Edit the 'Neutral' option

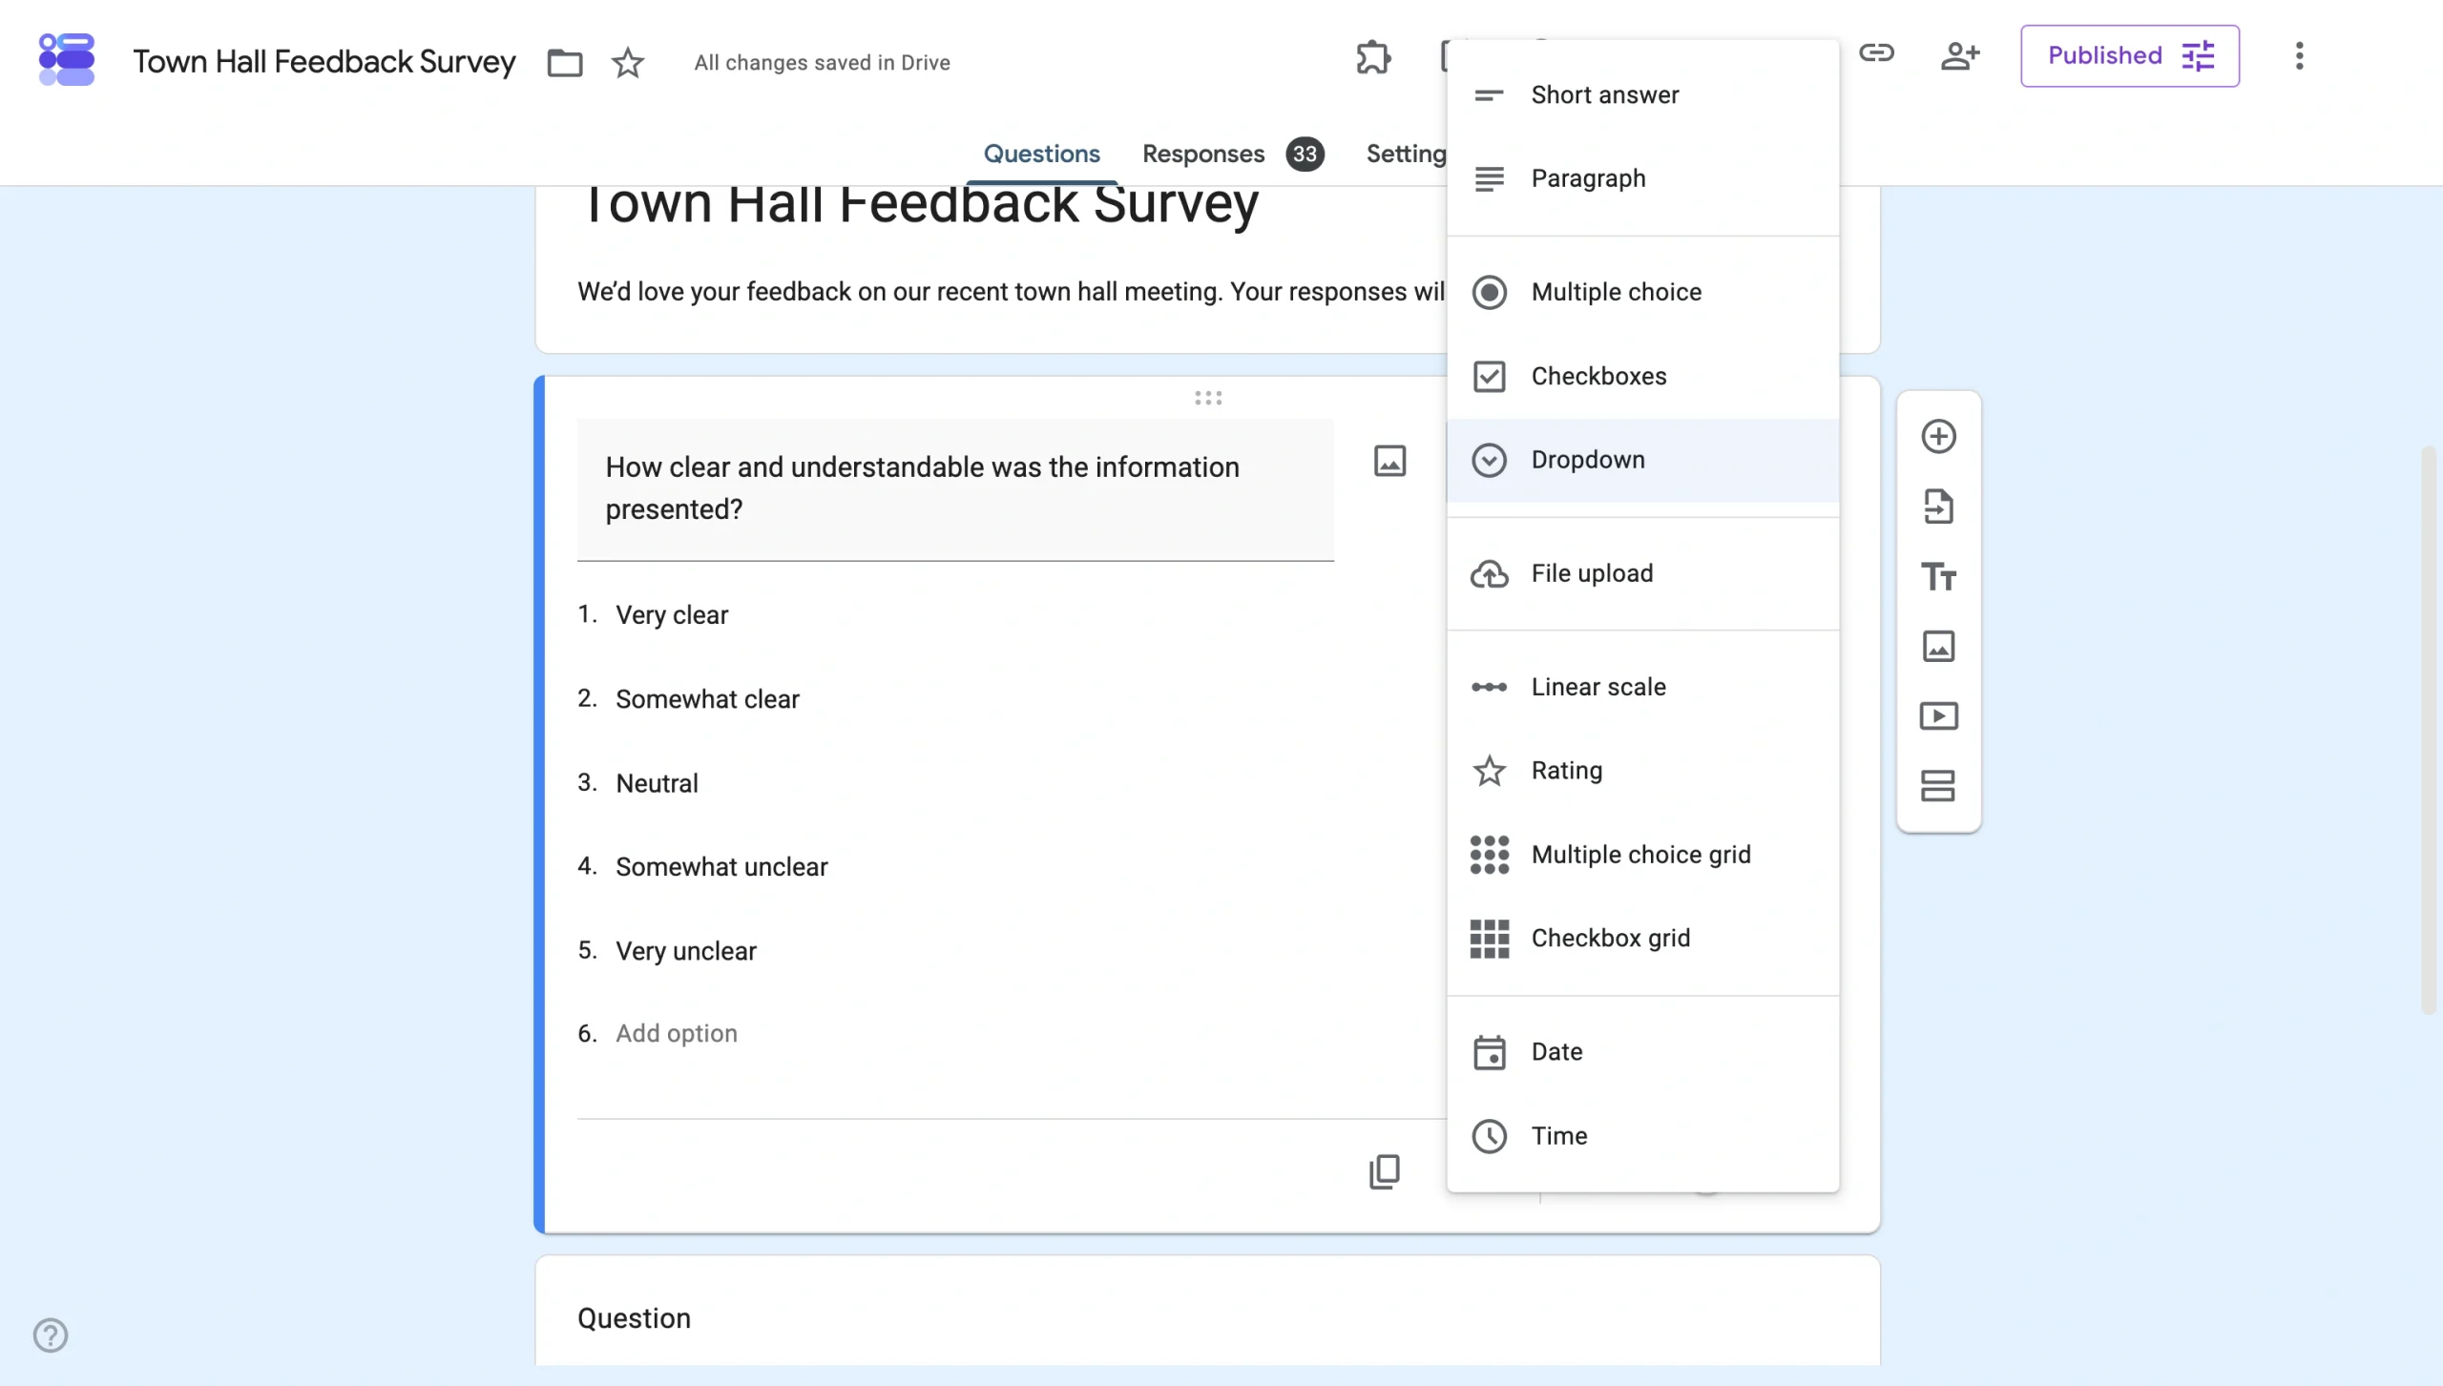(657, 783)
